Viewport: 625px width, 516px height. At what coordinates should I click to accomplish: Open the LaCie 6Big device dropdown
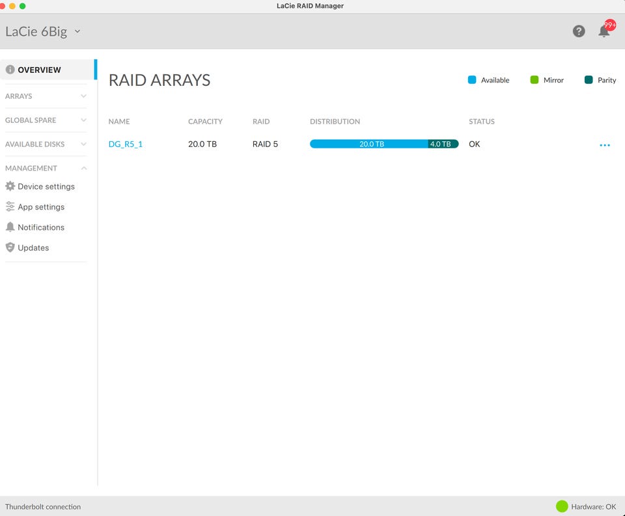point(77,31)
